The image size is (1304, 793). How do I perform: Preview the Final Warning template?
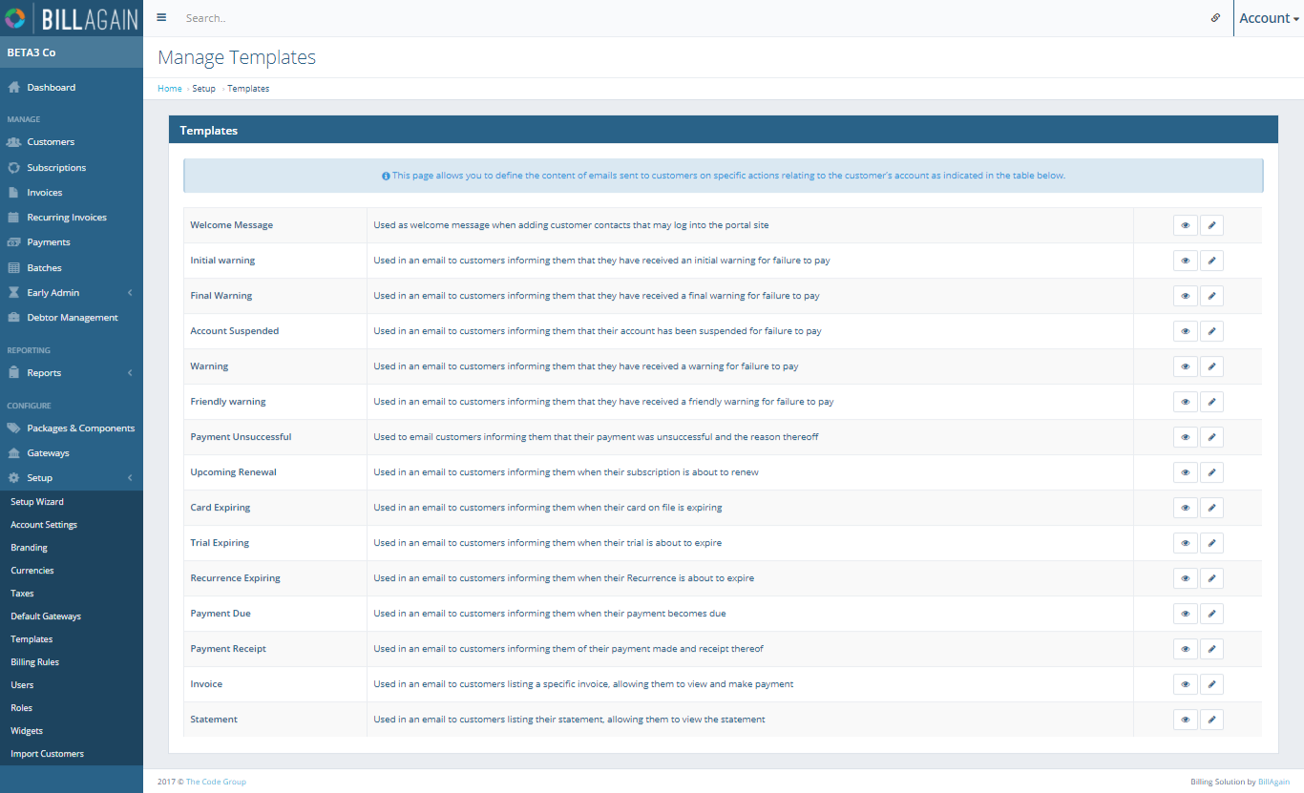coord(1185,296)
